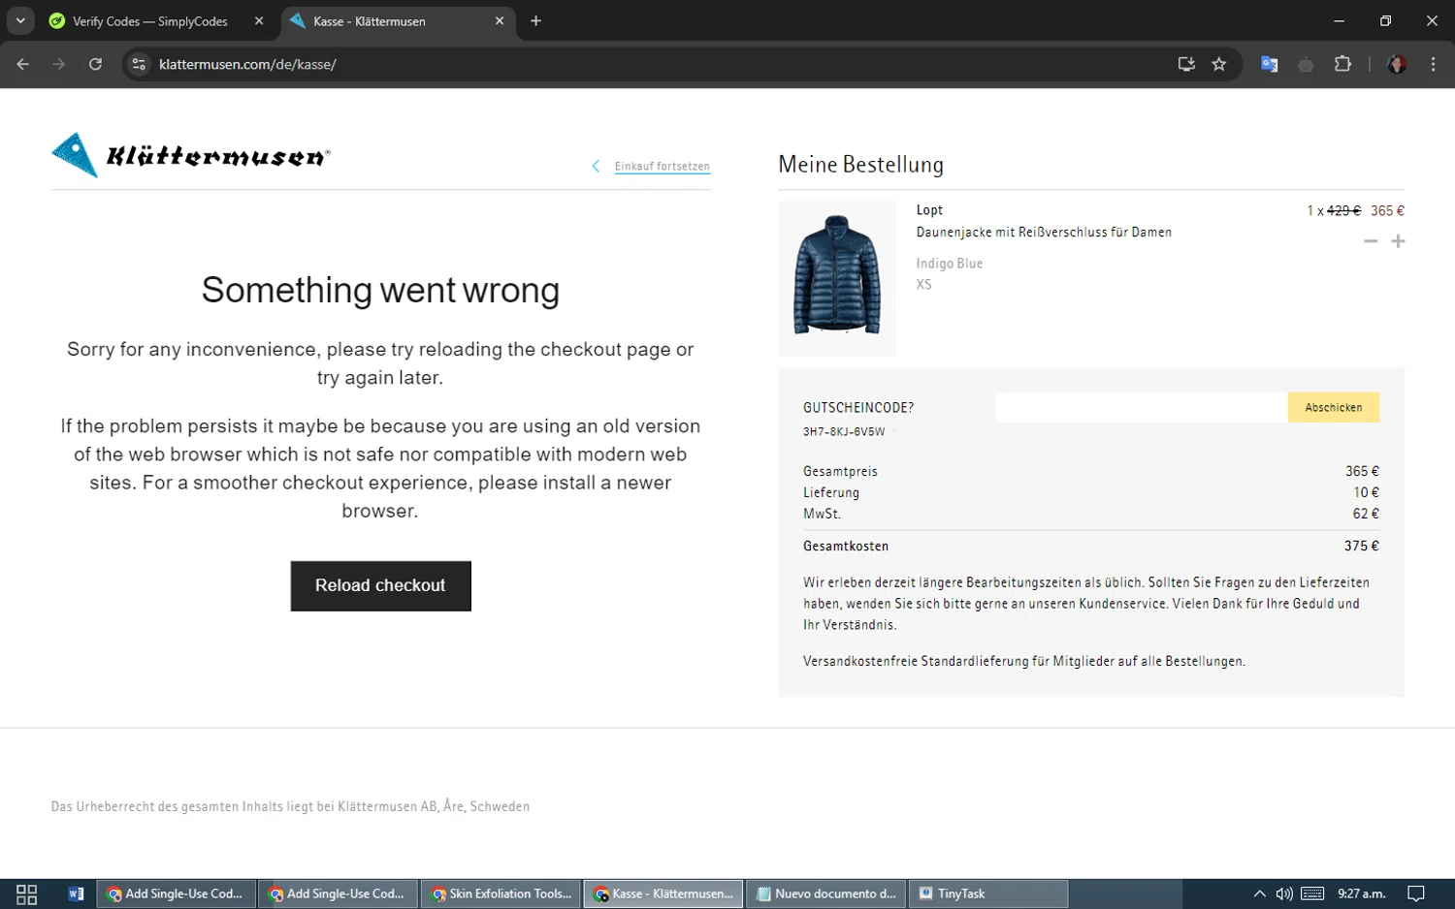Open the Lopt jacket thumbnail image
Image resolution: width=1455 pixels, height=909 pixels.
837,278
